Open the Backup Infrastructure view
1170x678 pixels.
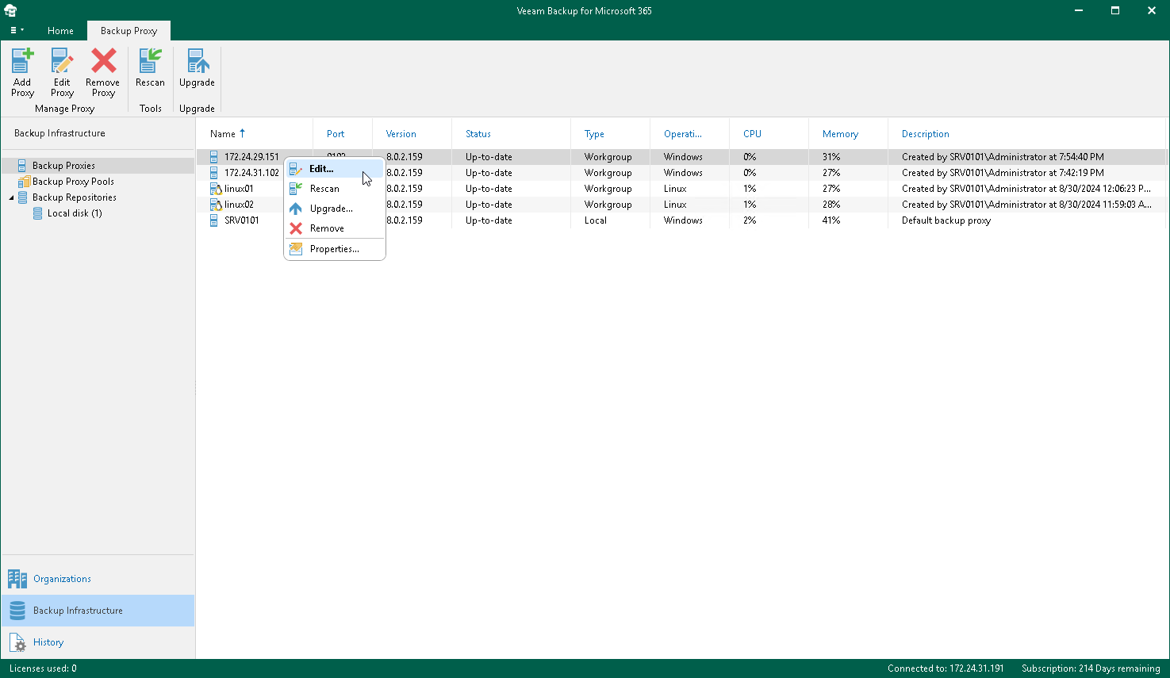98,611
